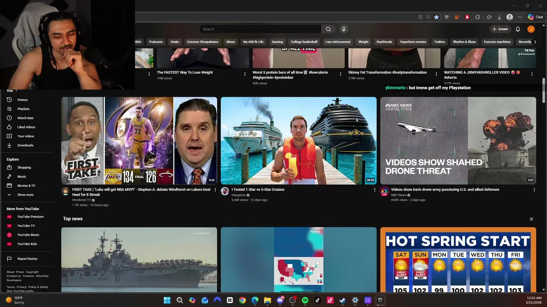Screen dimensions: 547x307
Task: Open the browser favorites list icon
Action: [x=489, y=17]
